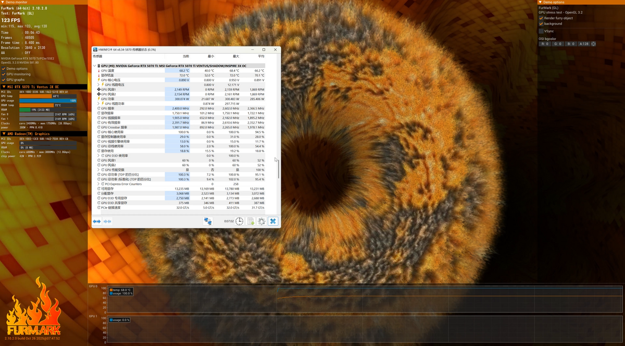Click the GPU 0 graph legend temp: 68.0 °C
Screen dimensions: 625x346
click(121, 290)
